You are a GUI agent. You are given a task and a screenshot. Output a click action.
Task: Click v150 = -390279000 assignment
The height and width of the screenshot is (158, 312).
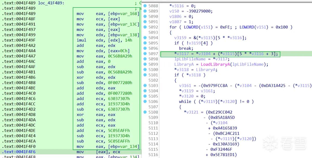(191, 11)
